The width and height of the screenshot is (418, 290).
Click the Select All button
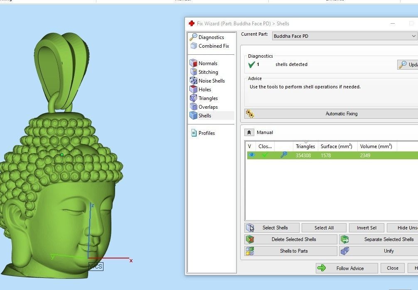coord(324,228)
